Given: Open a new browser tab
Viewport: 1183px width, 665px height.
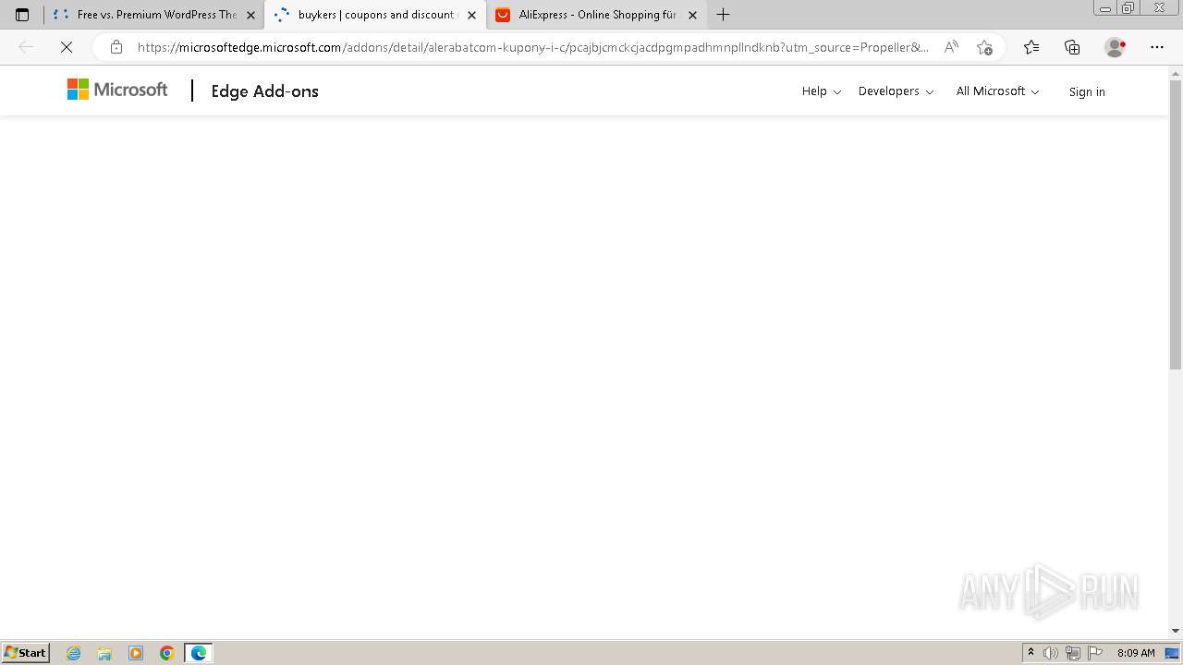Looking at the screenshot, I should click(x=724, y=15).
